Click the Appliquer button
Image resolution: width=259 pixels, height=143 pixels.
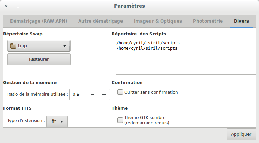tap(241, 134)
